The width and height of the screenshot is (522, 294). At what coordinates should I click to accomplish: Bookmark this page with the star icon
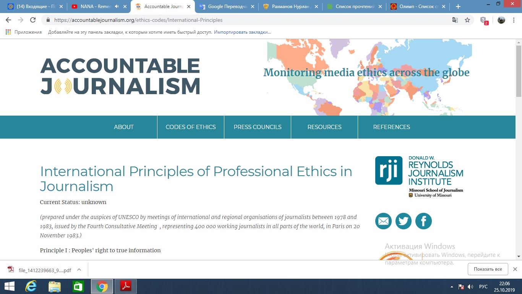tap(467, 20)
